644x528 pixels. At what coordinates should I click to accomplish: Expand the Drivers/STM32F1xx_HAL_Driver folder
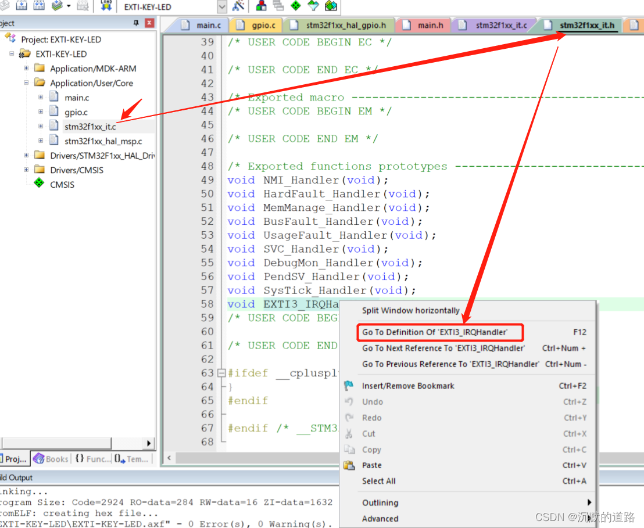pyautogui.click(x=26, y=155)
